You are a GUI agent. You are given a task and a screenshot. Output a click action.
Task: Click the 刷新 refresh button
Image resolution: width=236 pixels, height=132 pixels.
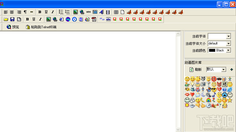195,70
